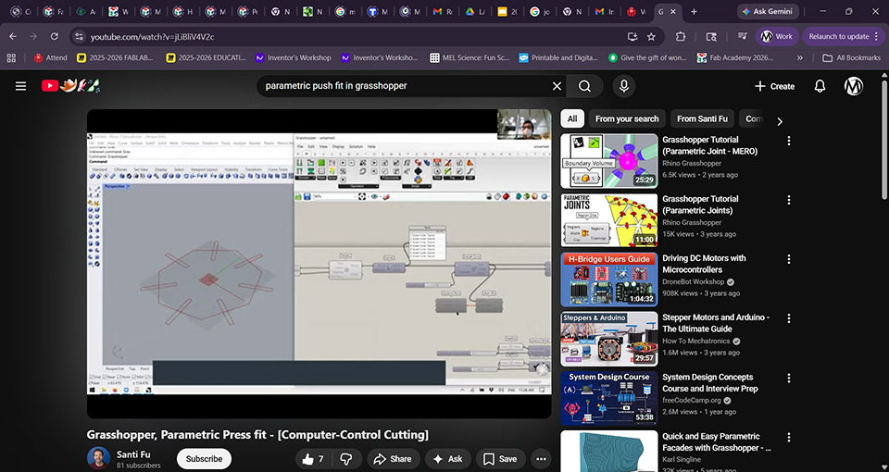Screen dimensions: 889x472
Task: Open options for Grasshopper Tutorial (Parametric Joints)
Action: (x=788, y=200)
